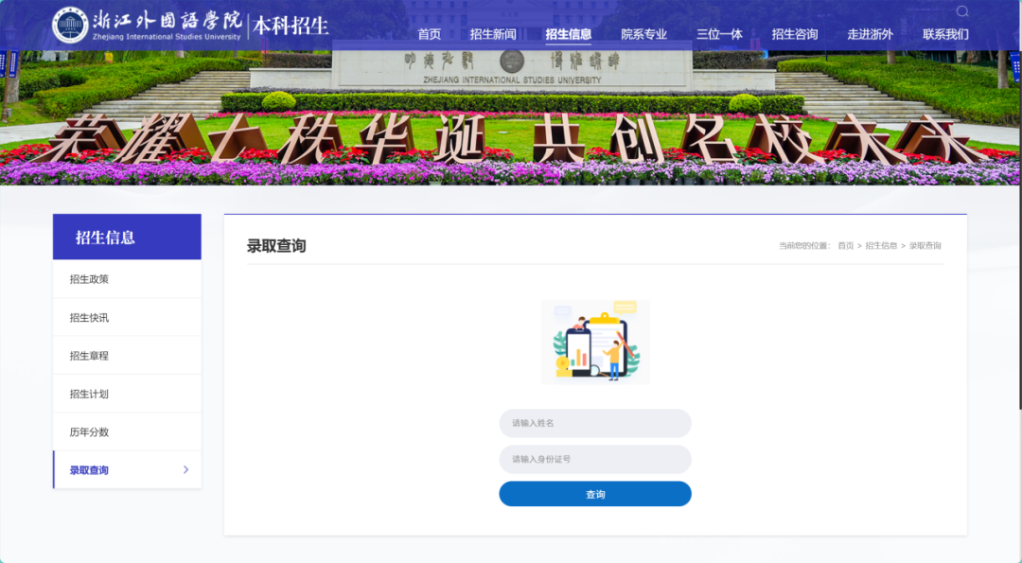Click the blue 查询 button
This screenshot has width=1022, height=563.
point(595,494)
